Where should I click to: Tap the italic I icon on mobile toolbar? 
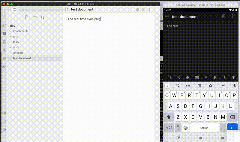tap(224, 78)
